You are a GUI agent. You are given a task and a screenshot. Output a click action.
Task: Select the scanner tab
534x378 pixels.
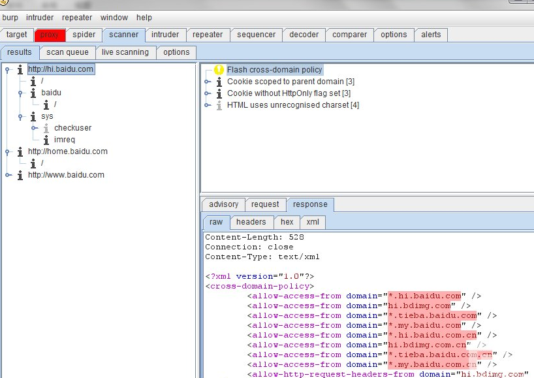124,35
